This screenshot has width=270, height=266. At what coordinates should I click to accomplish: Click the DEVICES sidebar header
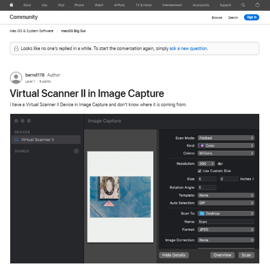[22, 132]
